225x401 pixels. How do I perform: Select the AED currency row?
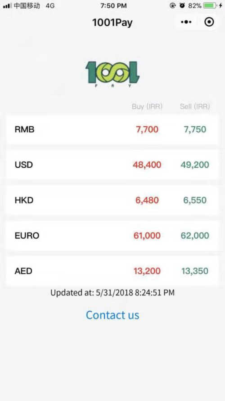coord(112,271)
